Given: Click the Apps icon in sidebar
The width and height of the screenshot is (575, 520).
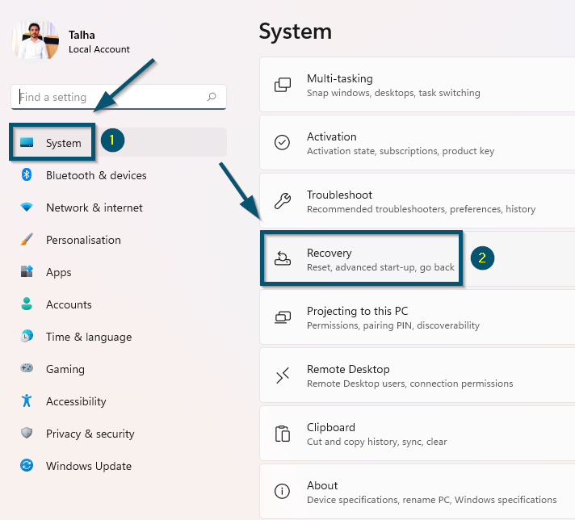Looking at the screenshot, I should coord(27,272).
